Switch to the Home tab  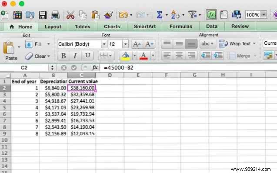(x=21, y=27)
